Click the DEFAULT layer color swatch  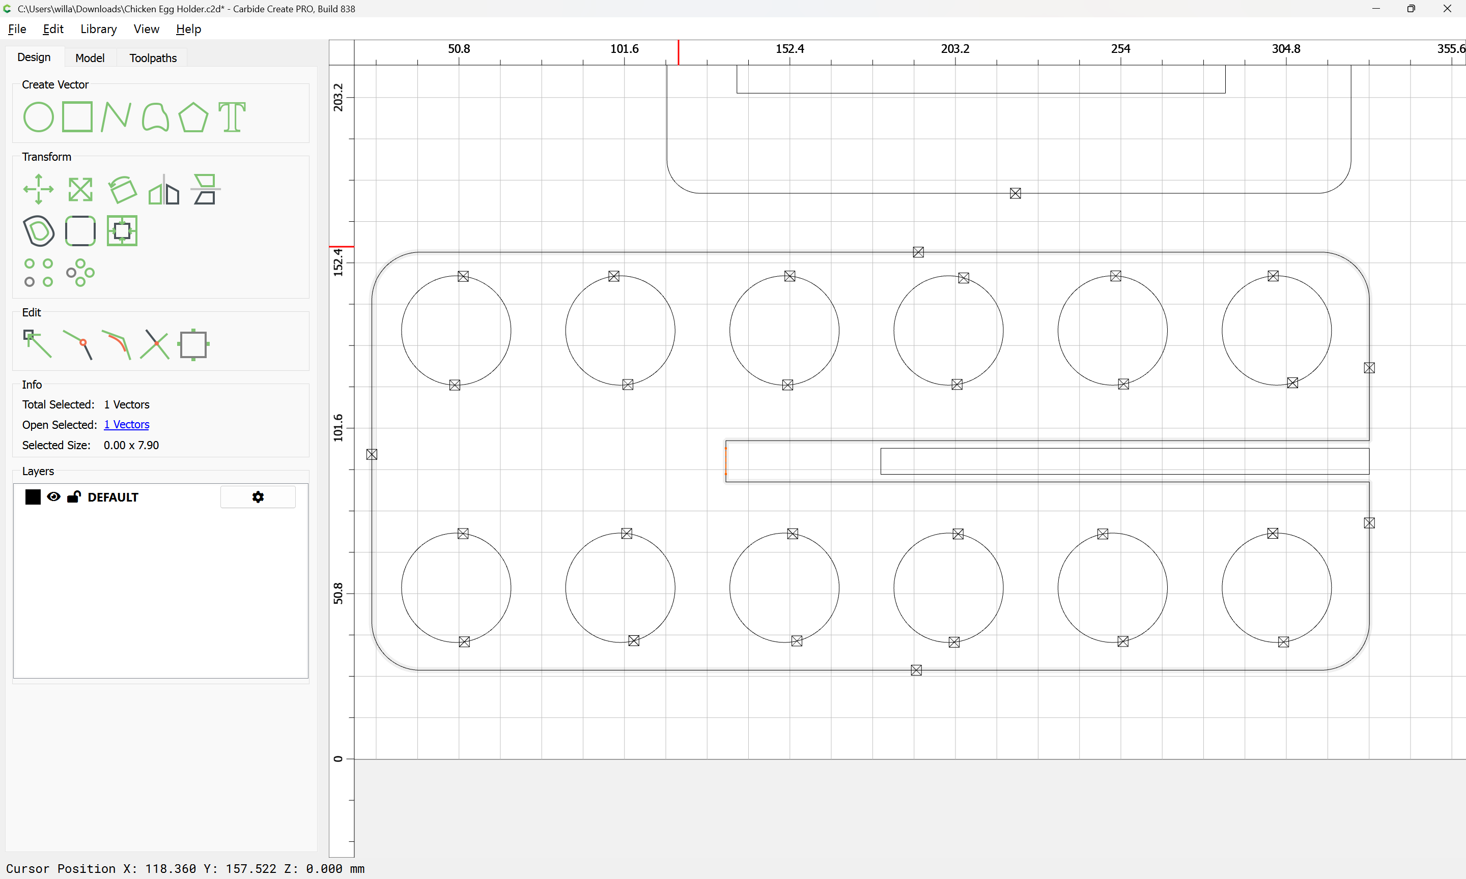(x=33, y=497)
